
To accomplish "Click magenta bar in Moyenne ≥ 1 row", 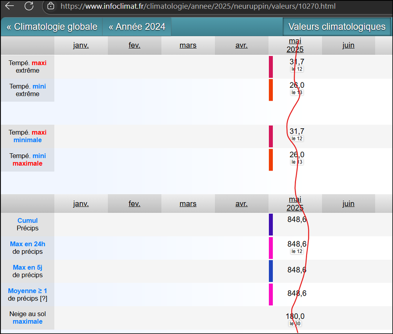I will [x=271, y=294].
